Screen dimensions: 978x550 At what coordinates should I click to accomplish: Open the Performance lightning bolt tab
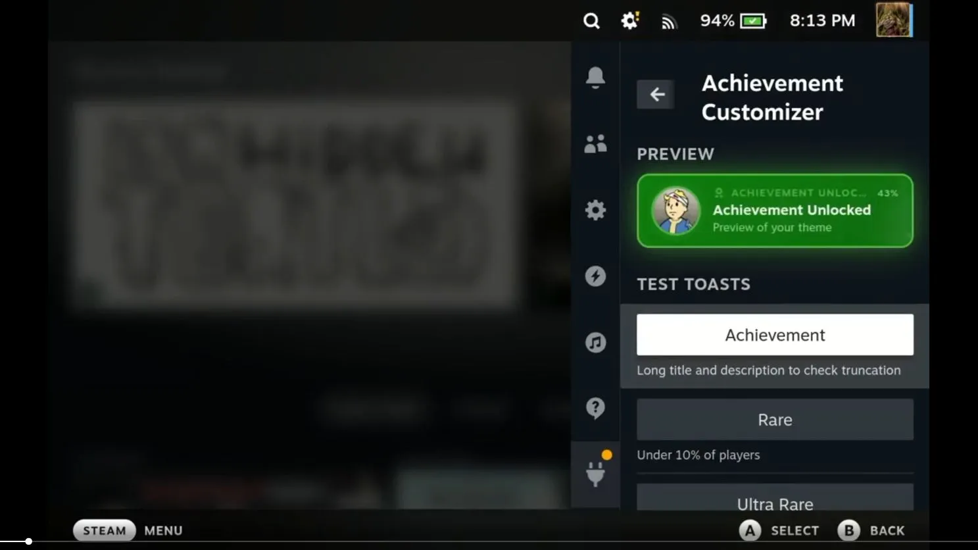tap(595, 276)
